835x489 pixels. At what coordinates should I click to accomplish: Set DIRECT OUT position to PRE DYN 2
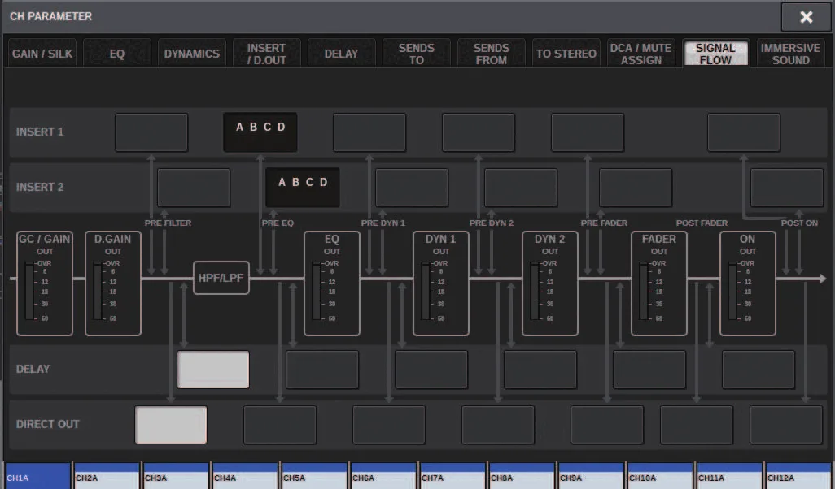pyautogui.click(x=498, y=425)
